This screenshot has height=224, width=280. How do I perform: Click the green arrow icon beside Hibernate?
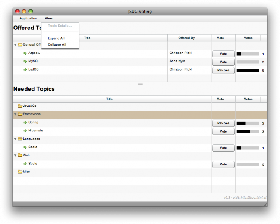tap(25, 131)
